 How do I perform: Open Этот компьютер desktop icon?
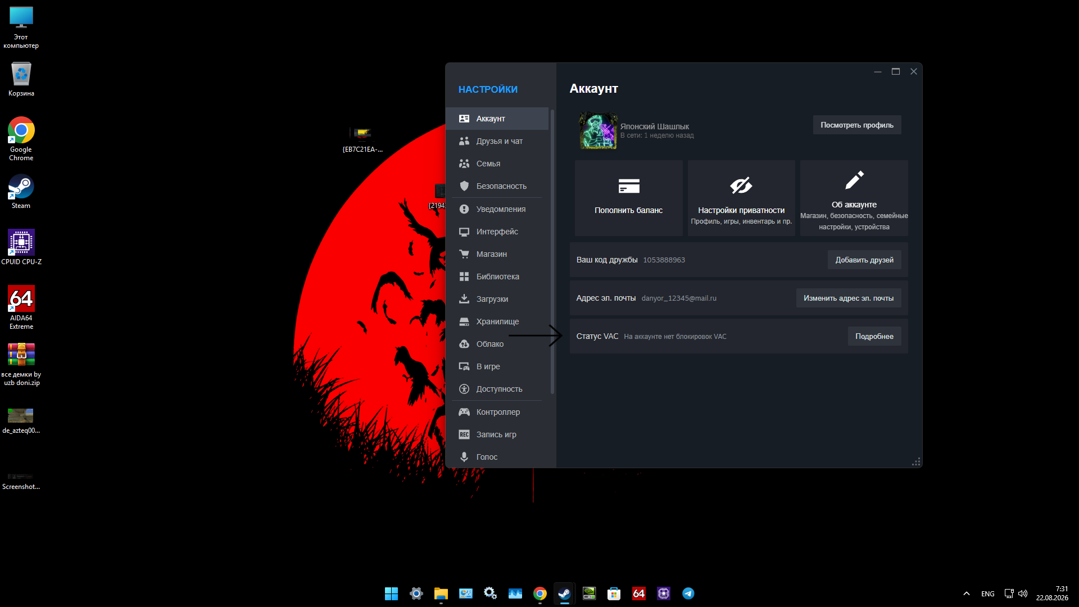[x=21, y=28]
